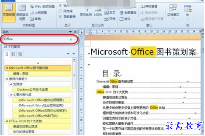Screen dimensions: 205x136
Task: Go to previous search result
Action: pyautogui.click(x=68, y=54)
